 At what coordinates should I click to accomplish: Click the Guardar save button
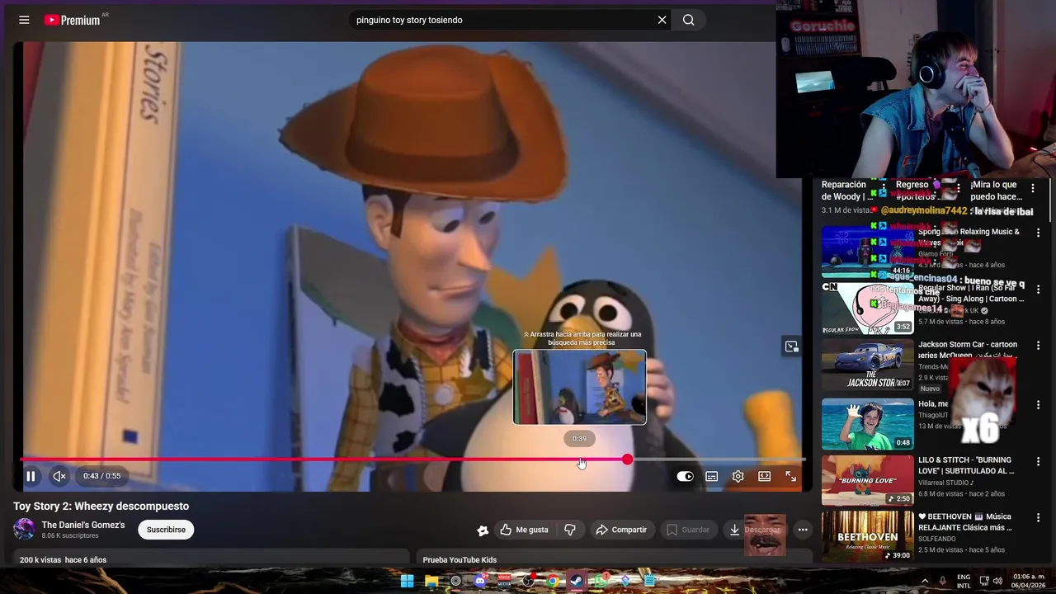click(x=687, y=530)
